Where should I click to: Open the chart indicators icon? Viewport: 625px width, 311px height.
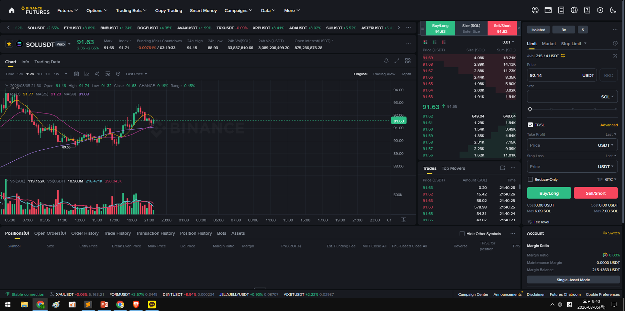click(87, 74)
